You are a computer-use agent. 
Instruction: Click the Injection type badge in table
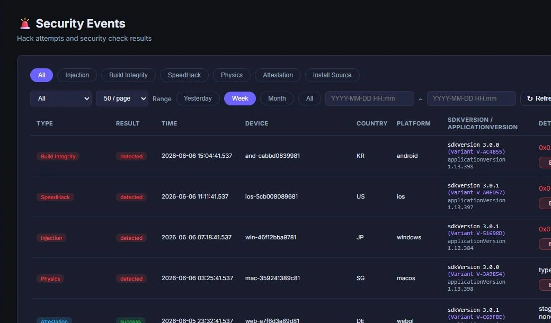[x=51, y=238]
